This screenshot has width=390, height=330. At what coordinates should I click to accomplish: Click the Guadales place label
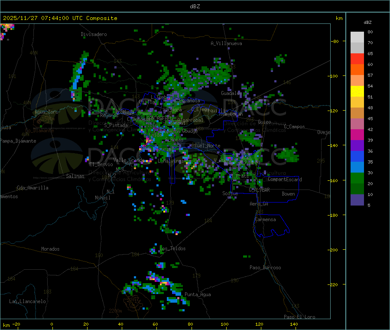tap(231, 93)
